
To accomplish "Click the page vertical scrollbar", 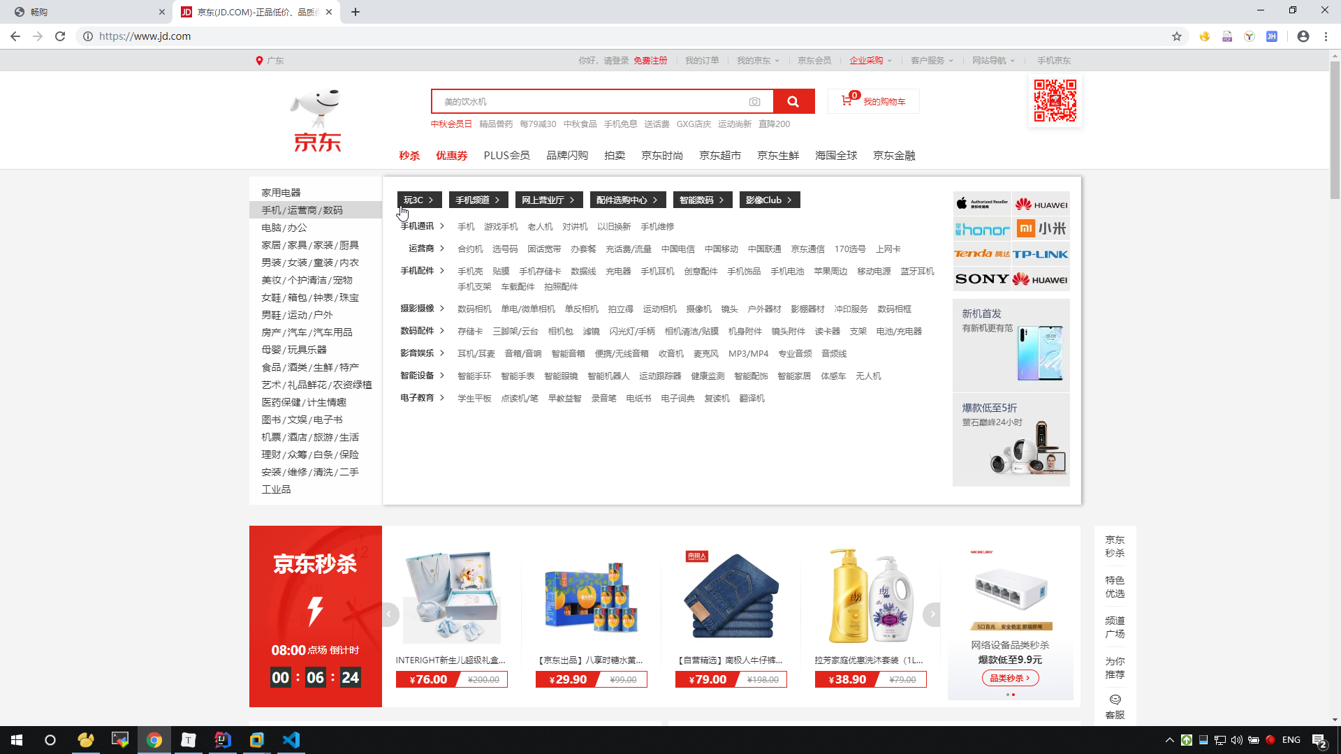I will 1335,129.
